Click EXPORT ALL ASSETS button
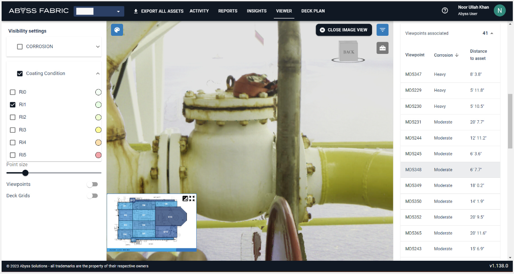The width and height of the screenshot is (514, 274). [x=158, y=11]
